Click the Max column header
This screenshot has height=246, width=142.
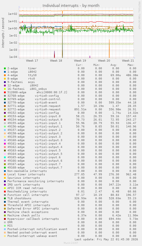click(131, 65)
